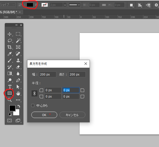159x147 pixels.
Task: Toggle link between width and height fields
Action: pos(104,5)
